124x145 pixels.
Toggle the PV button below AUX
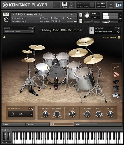[120, 21]
